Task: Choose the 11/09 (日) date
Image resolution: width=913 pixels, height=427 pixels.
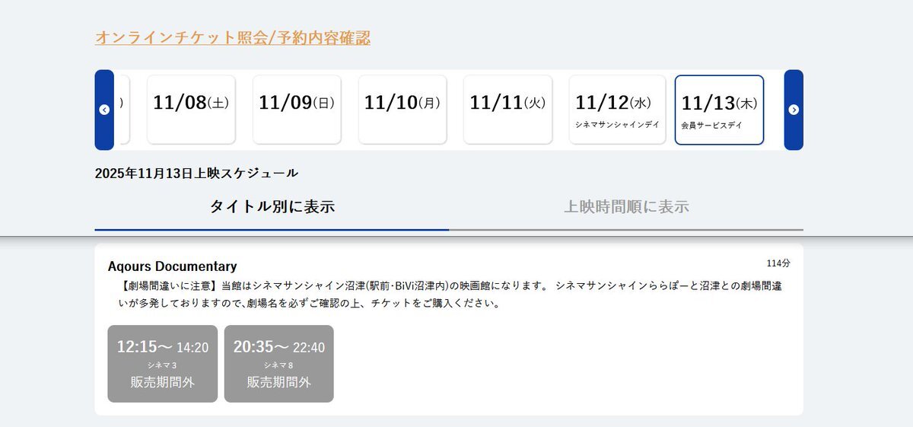Action: pos(297,110)
